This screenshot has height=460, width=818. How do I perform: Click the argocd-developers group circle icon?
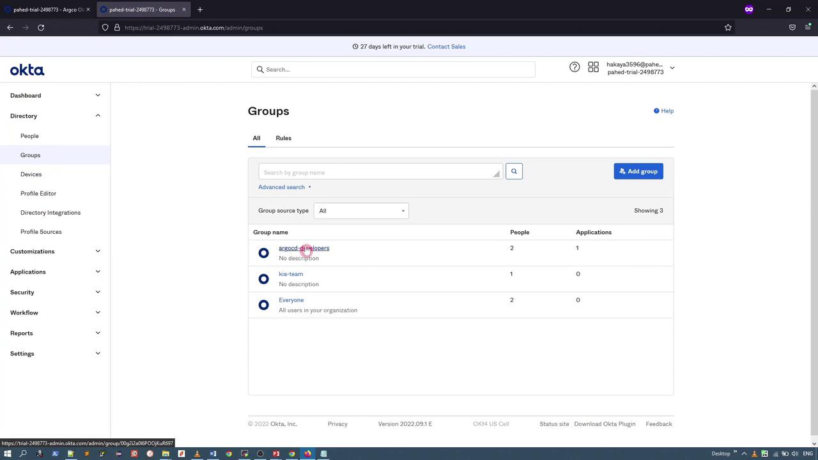click(x=263, y=253)
